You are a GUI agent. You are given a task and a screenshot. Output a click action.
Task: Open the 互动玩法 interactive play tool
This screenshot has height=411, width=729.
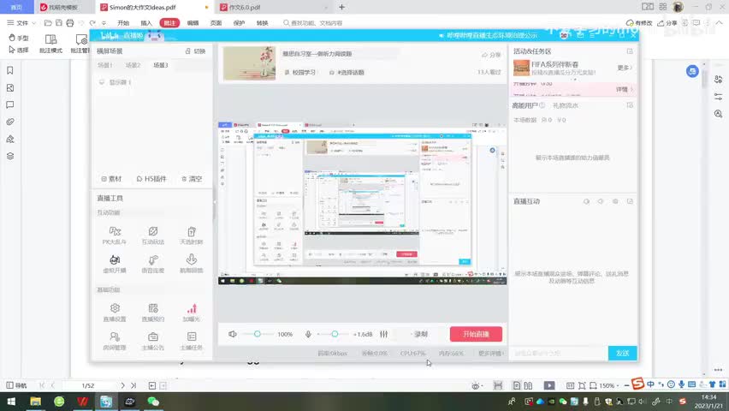point(153,235)
